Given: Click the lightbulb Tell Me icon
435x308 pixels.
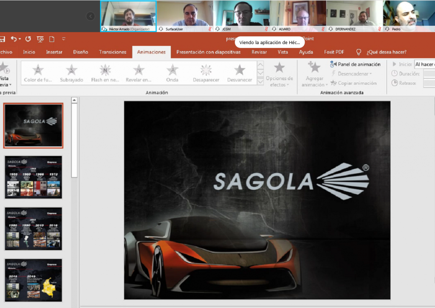Looking at the screenshot, I should tap(359, 52).
